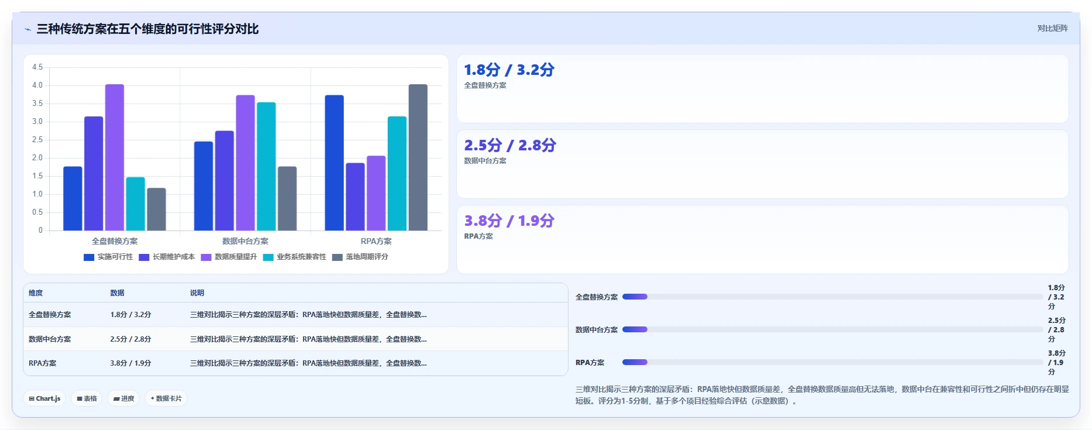Open the 3.8分 / 1.9分 RPA方案 card

click(763, 240)
